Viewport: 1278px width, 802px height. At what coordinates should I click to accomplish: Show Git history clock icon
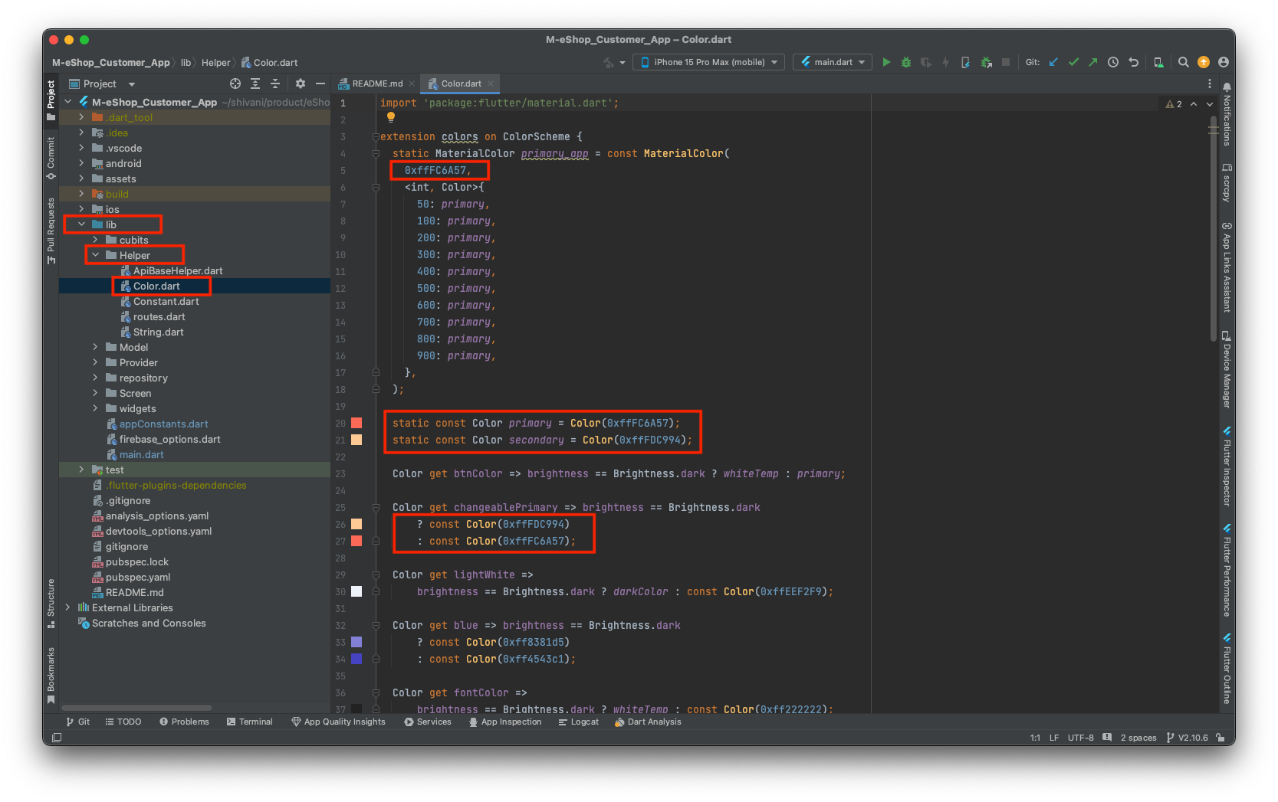[1113, 62]
